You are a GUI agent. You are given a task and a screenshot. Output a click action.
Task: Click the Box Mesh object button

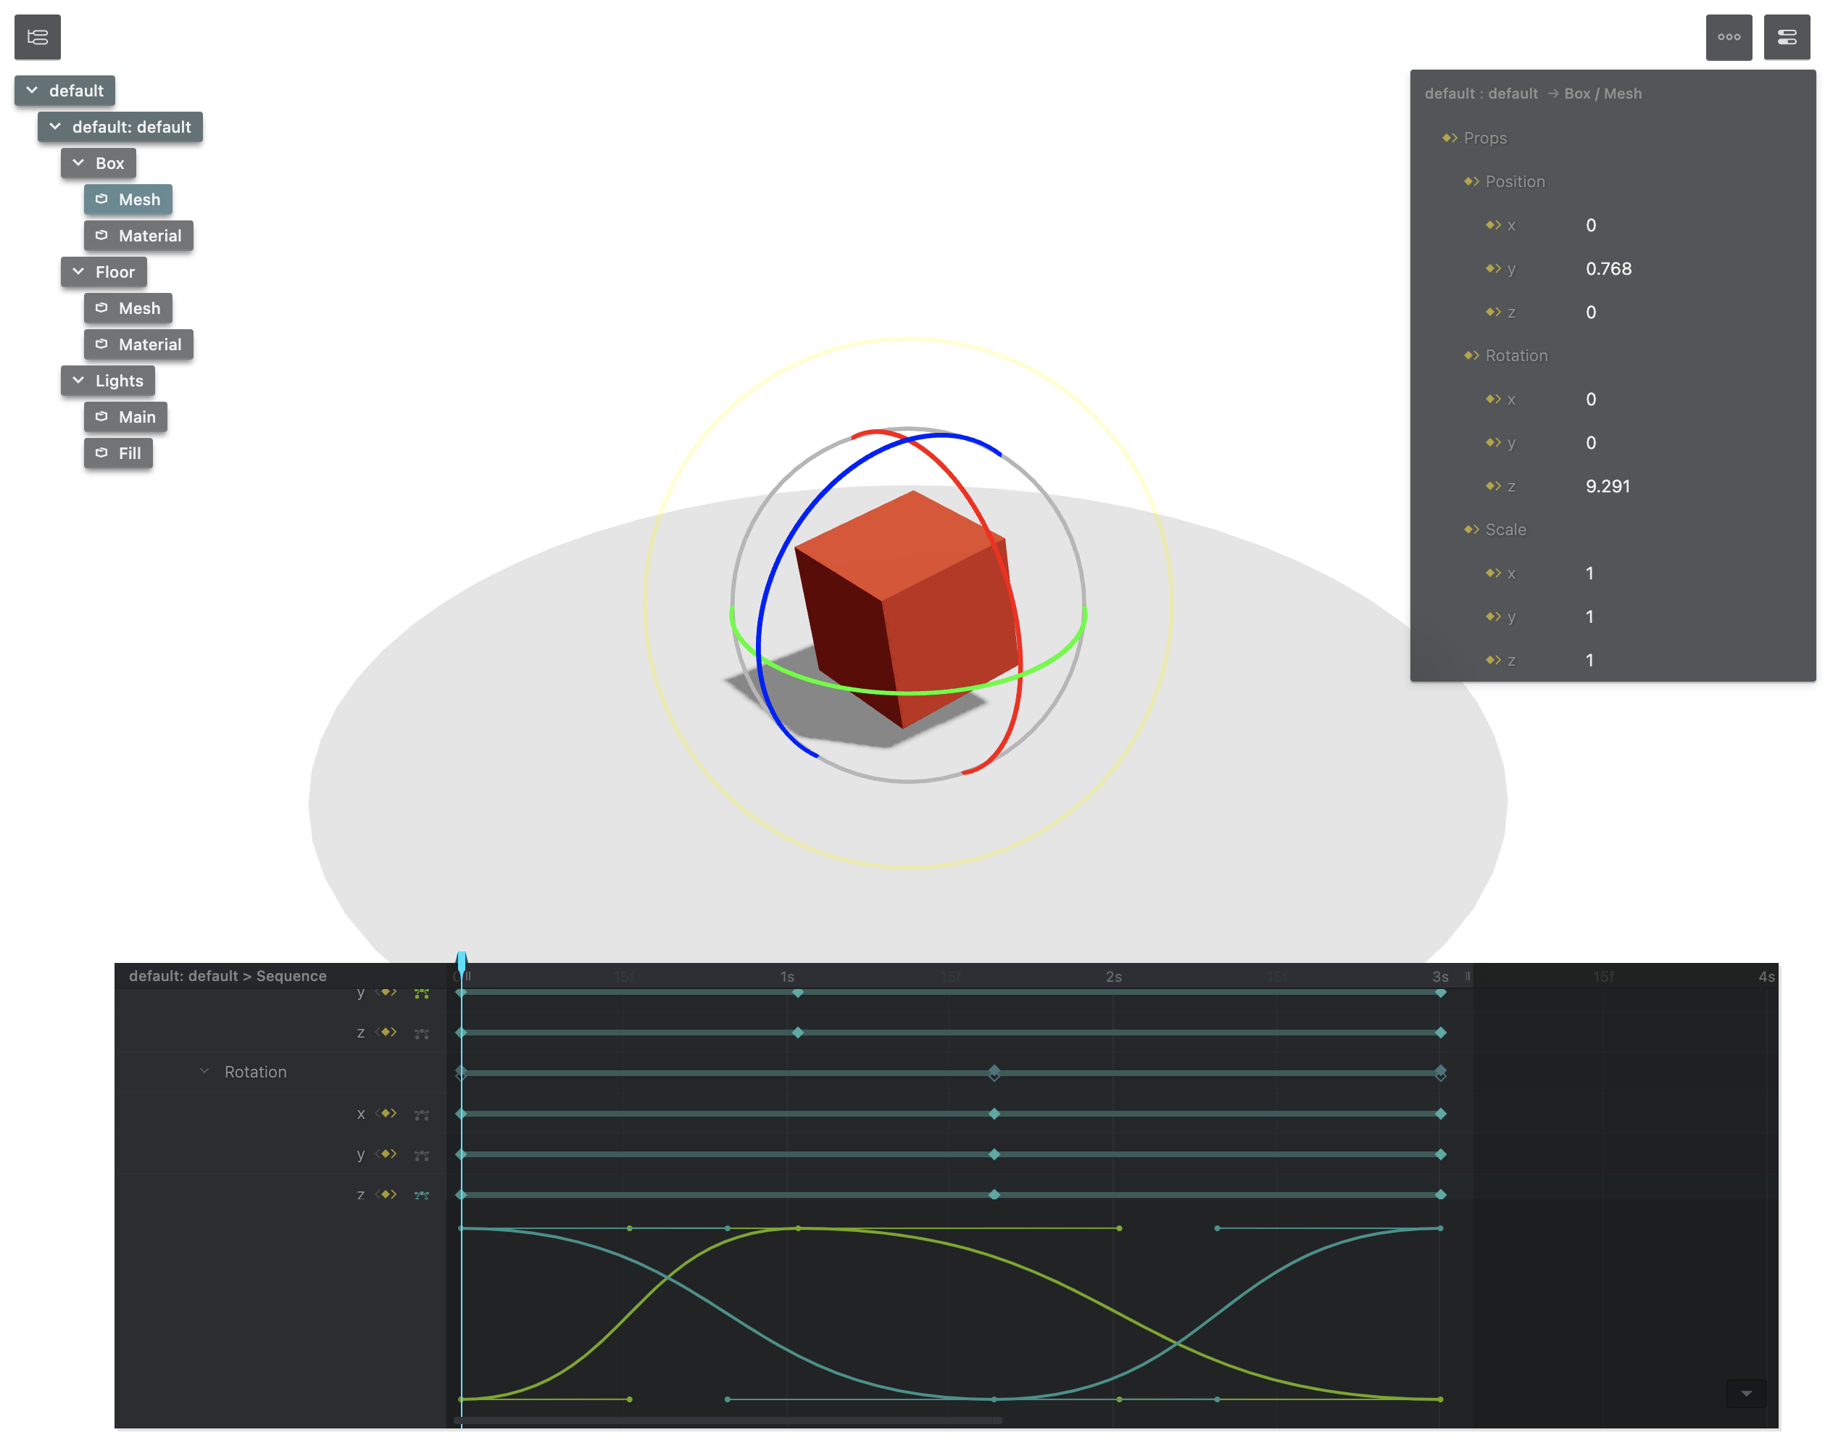click(x=128, y=200)
